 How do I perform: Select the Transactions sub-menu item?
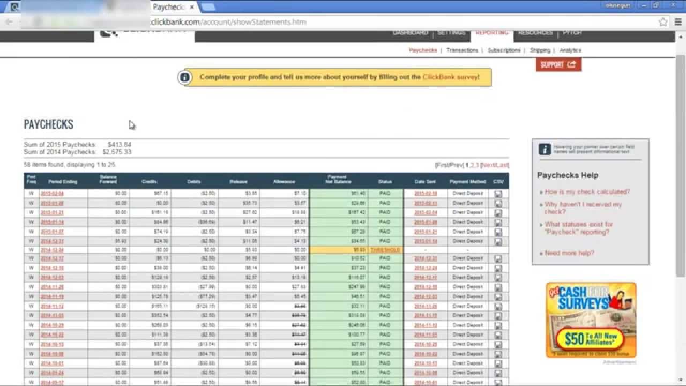[x=462, y=50]
